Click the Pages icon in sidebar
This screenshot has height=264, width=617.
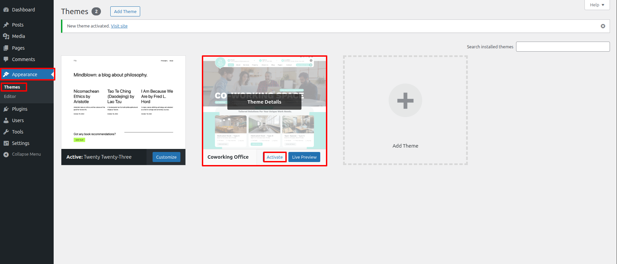point(6,48)
